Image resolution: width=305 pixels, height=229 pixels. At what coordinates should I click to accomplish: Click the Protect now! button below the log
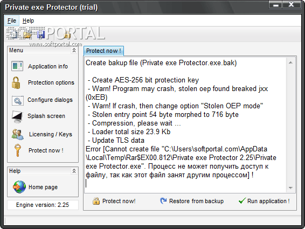[114, 201]
